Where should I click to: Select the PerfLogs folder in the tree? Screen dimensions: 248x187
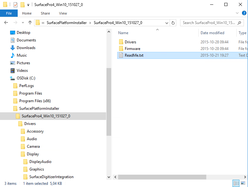24,86
